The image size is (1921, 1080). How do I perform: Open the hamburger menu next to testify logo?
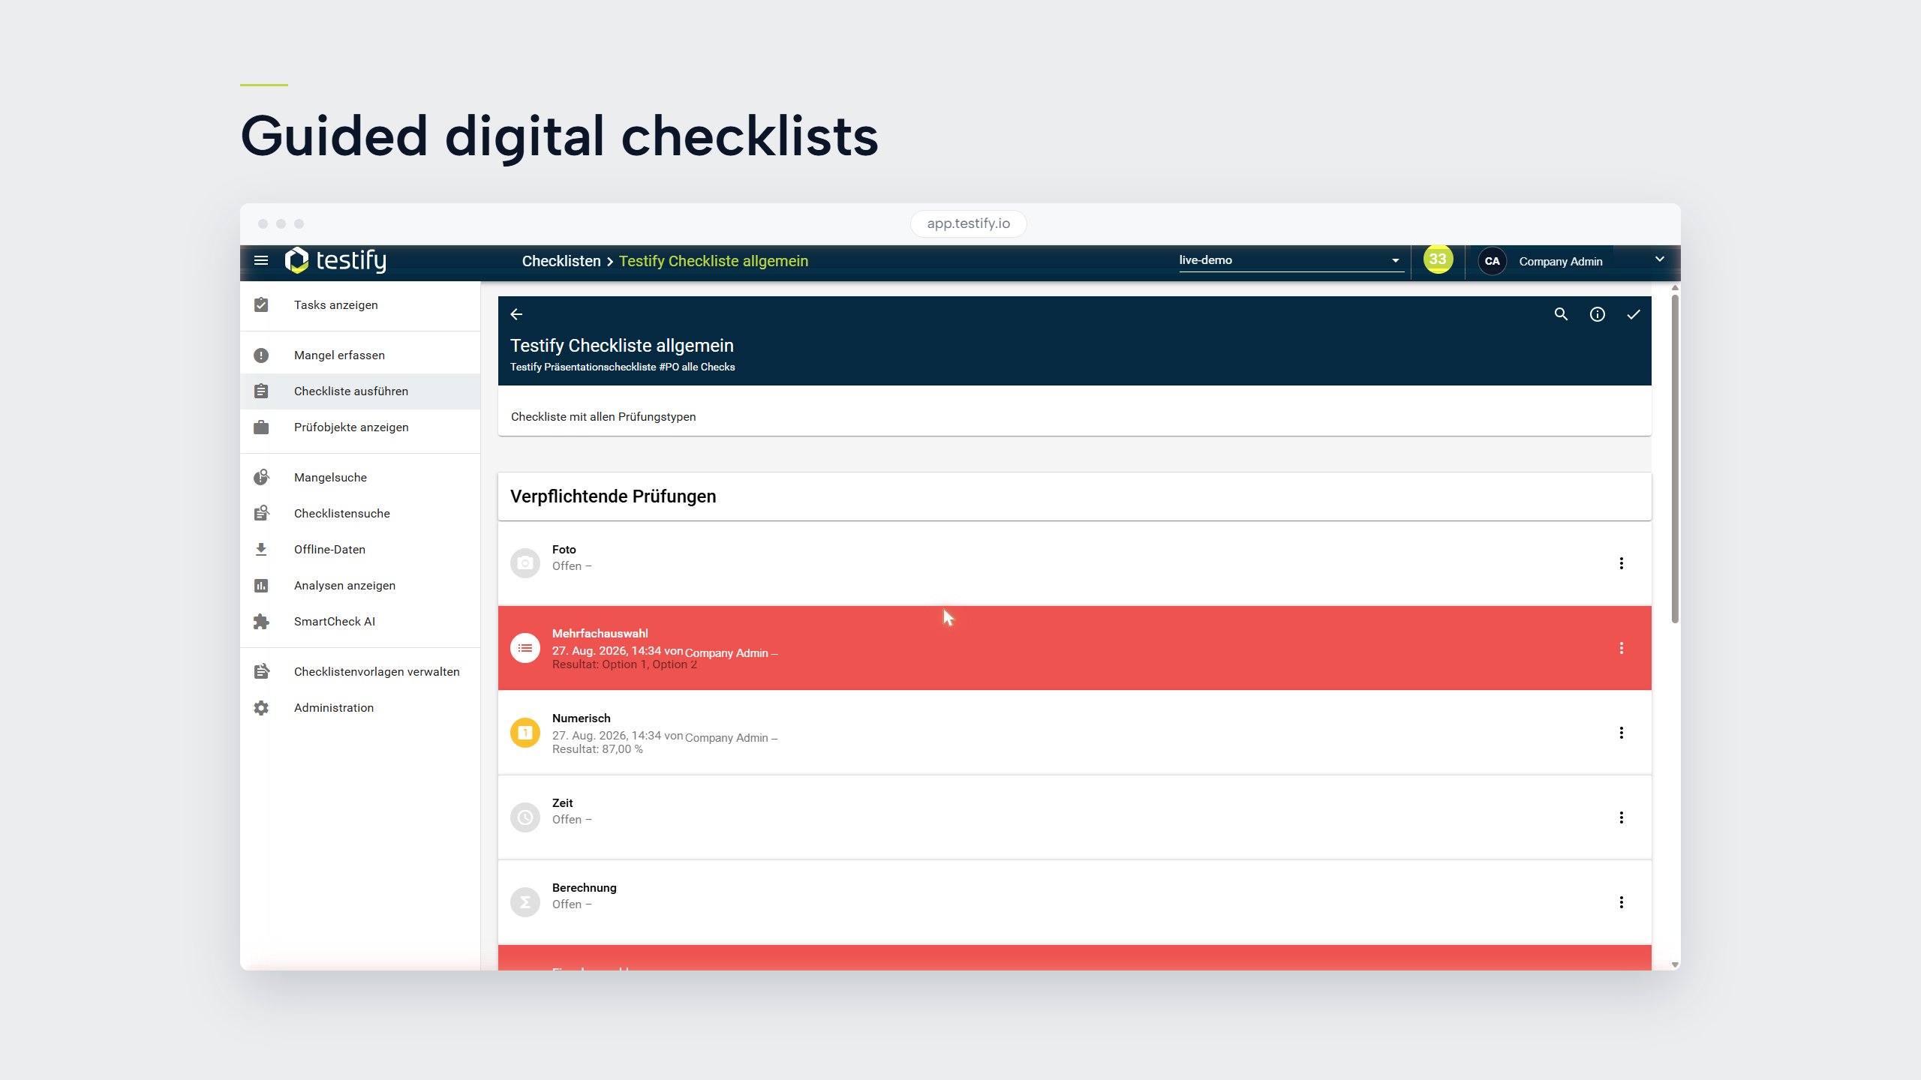[261, 260]
